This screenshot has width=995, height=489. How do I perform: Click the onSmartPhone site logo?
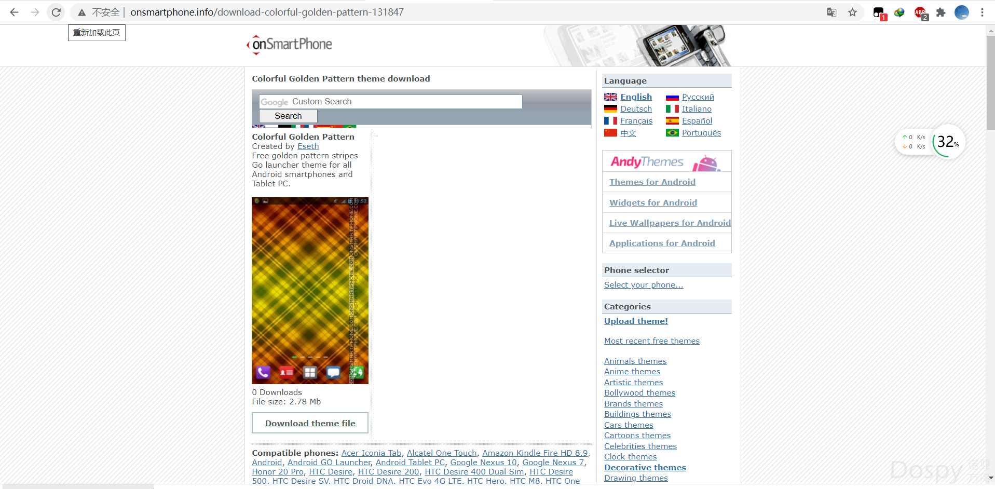click(x=290, y=45)
